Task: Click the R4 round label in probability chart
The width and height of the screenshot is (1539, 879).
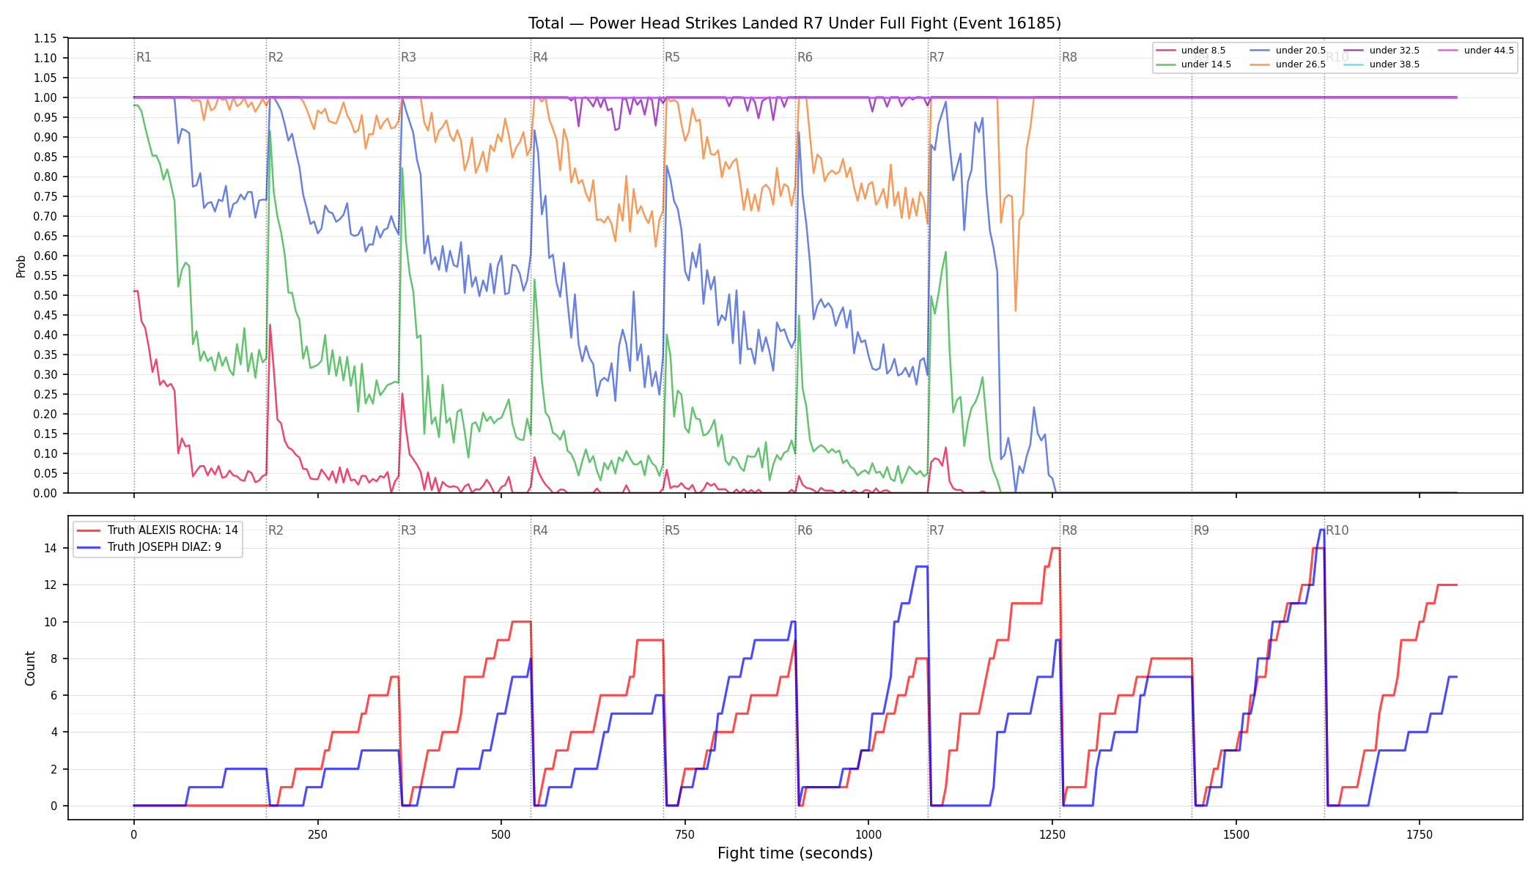Action: tap(540, 57)
